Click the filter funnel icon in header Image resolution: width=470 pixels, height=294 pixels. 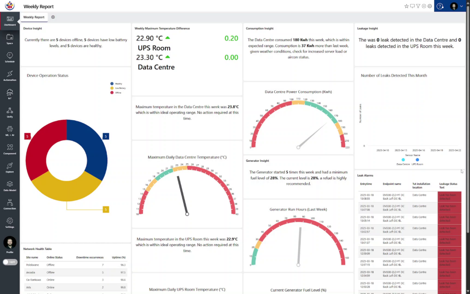click(418, 6)
